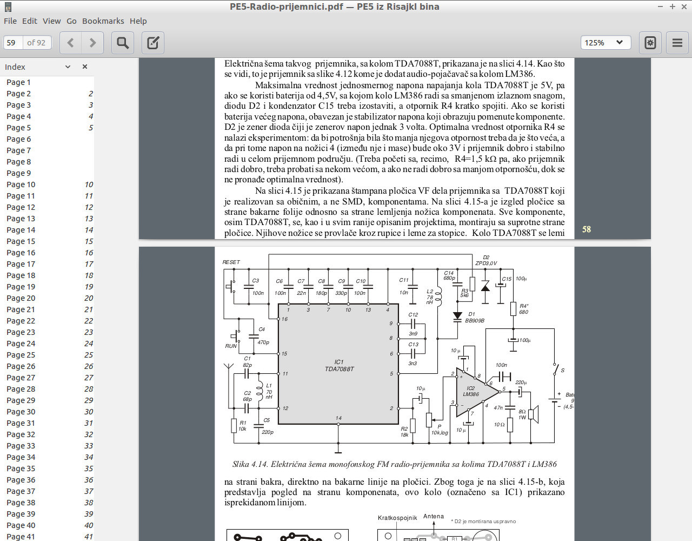Click the page number 58 in margin
The height and width of the screenshot is (541, 692).
[587, 229]
